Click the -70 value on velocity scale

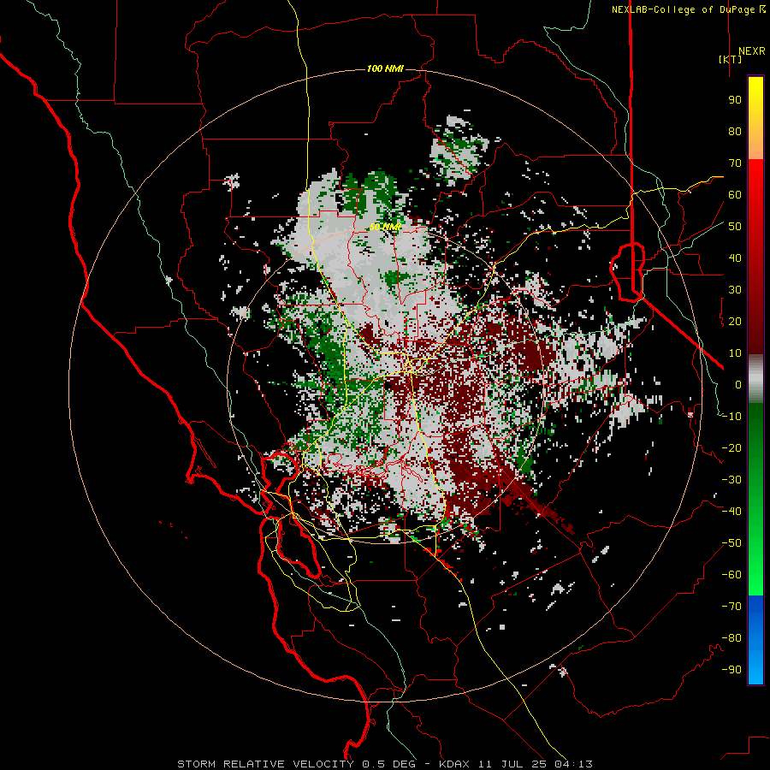(x=731, y=607)
